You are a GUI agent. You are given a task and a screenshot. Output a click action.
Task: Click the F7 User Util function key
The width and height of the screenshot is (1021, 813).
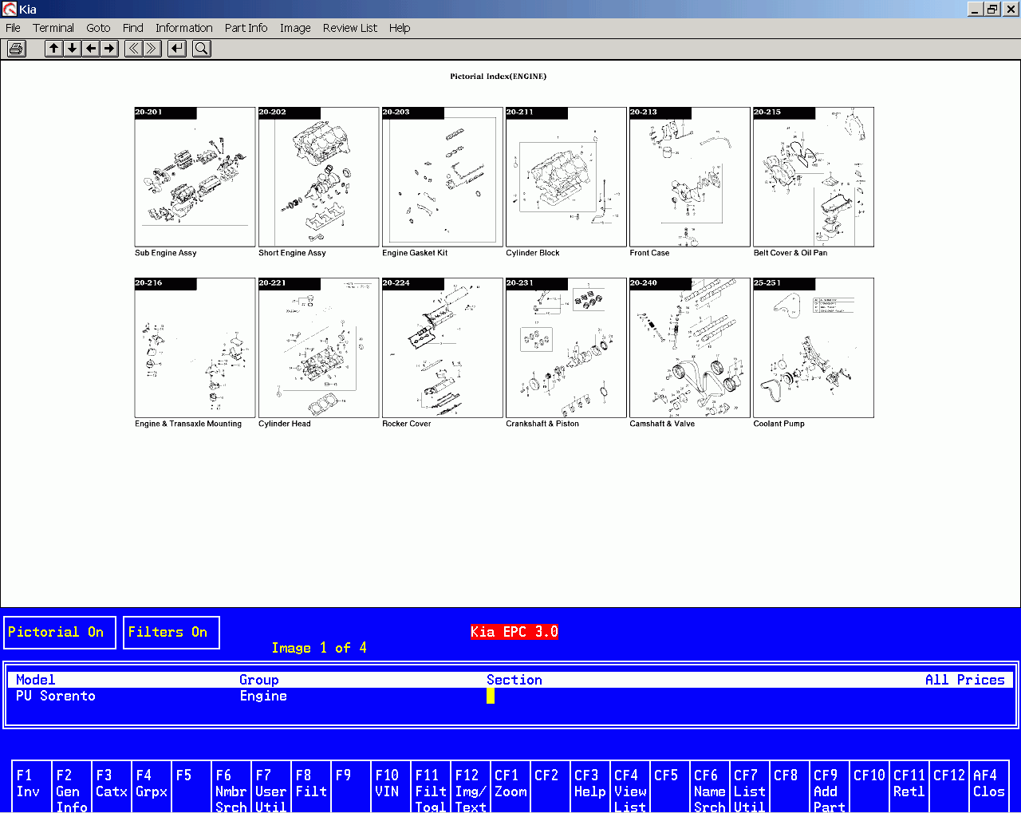click(x=271, y=787)
